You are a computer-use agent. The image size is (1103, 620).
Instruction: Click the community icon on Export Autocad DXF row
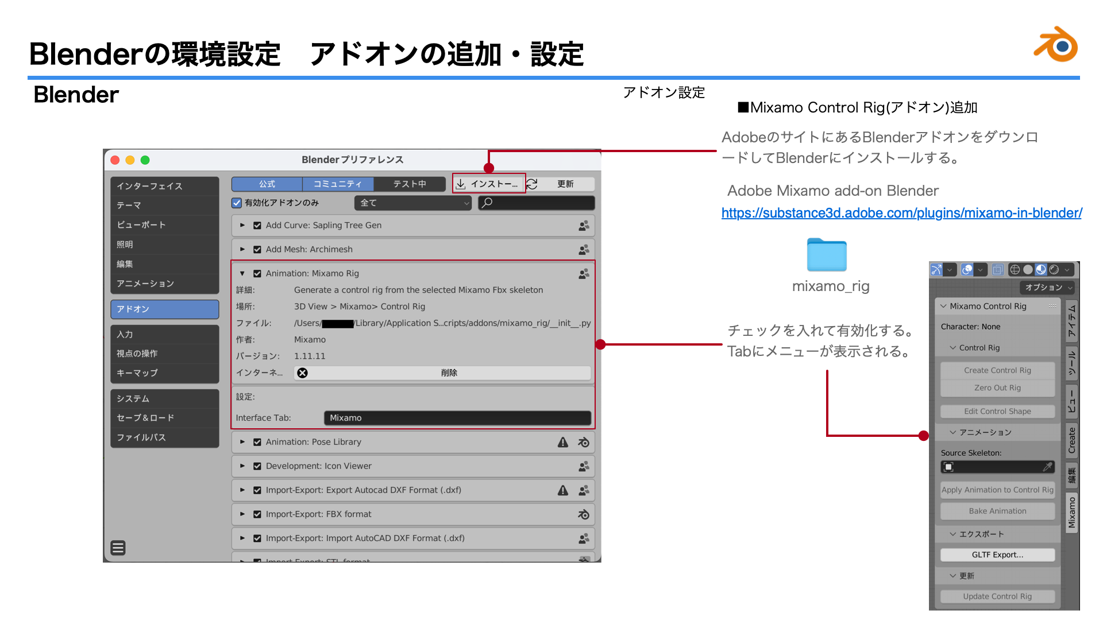pos(584,490)
